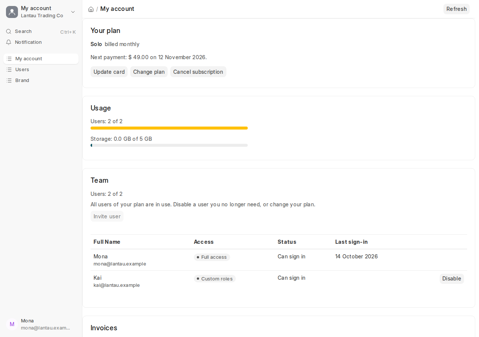Click the account avatar icon in sidebar header
The image size is (479, 337).
point(12,12)
